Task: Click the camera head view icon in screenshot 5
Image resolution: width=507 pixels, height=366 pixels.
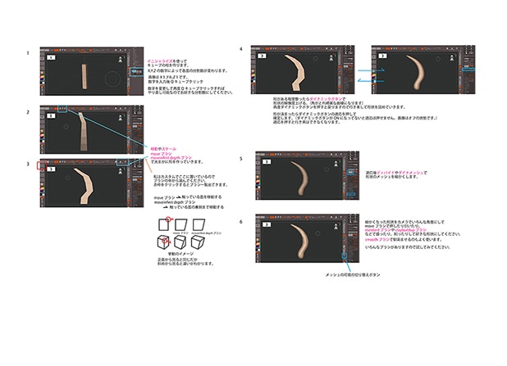Action: [x=336, y=163]
